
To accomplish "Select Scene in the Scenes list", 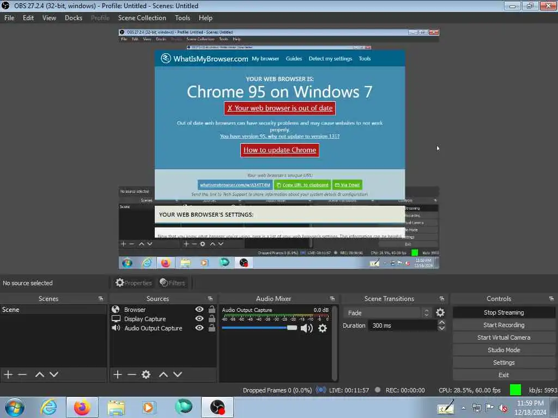I will point(53,310).
